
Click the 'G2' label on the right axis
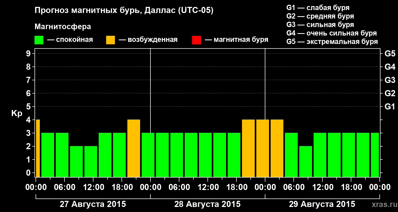pos(390,93)
